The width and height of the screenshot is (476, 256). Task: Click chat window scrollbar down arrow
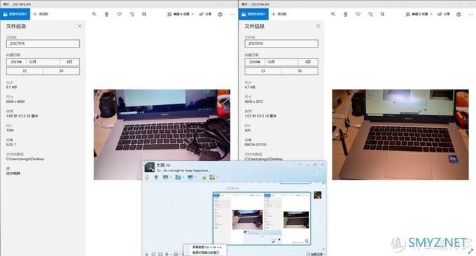click(x=323, y=249)
